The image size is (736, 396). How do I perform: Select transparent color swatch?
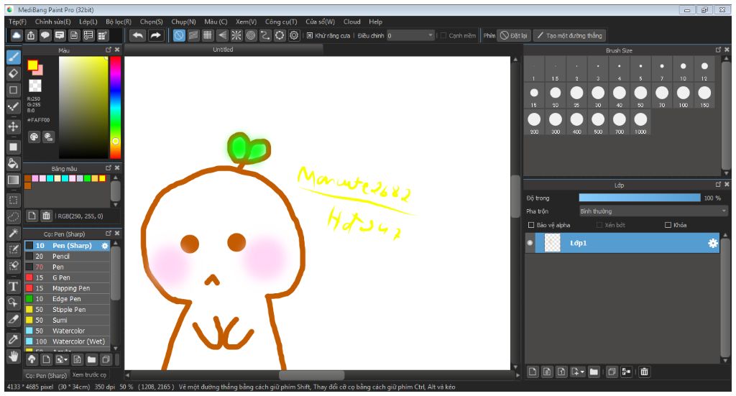click(34, 86)
